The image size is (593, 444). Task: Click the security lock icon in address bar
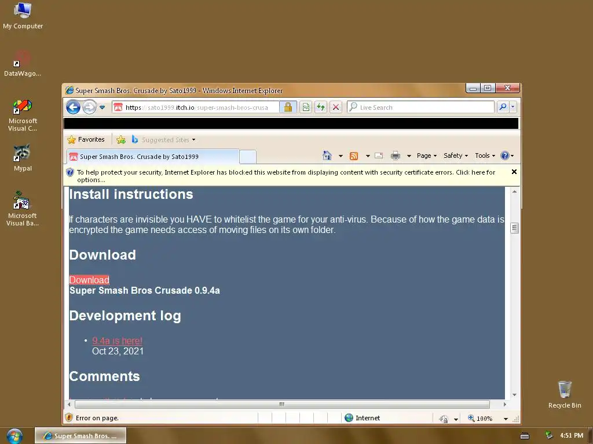point(288,107)
